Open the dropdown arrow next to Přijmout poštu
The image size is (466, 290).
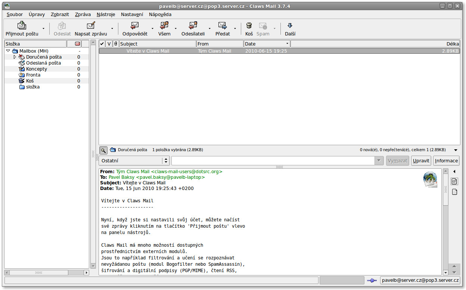[x=43, y=28]
